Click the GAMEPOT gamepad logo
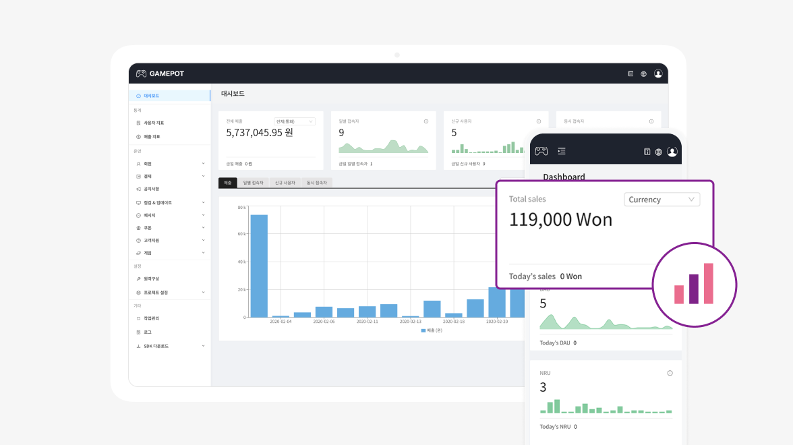 tap(141, 74)
